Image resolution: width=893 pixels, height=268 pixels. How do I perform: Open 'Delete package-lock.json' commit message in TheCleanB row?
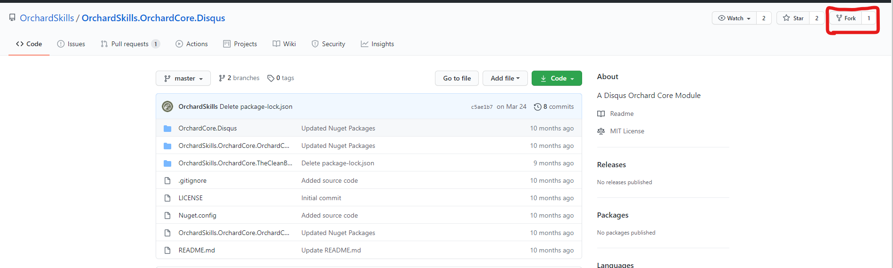click(338, 163)
